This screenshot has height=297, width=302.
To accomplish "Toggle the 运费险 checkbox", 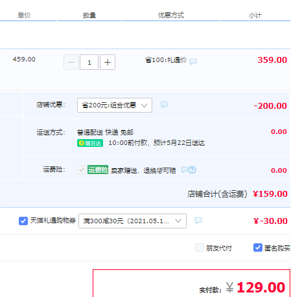I will 81,170.
